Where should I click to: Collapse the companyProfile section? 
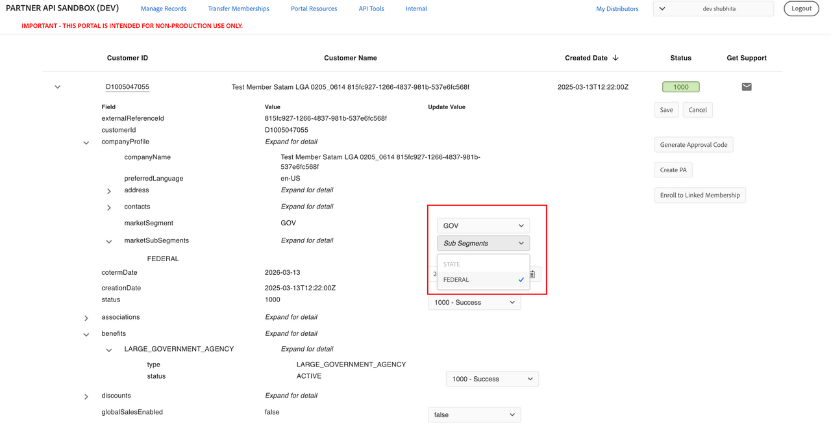(86, 143)
